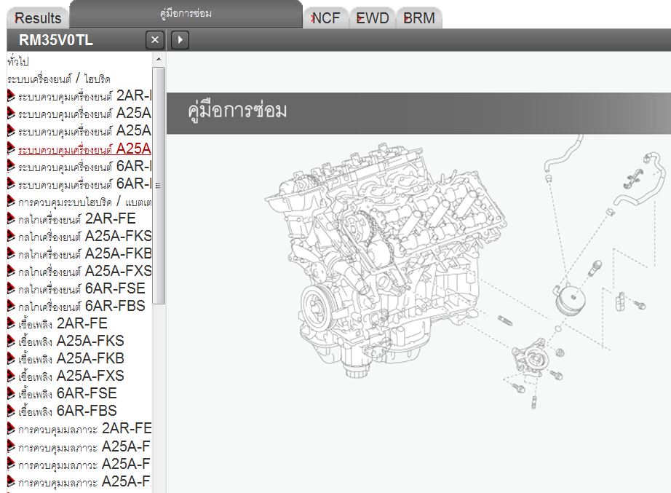The width and height of the screenshot is (671, 493).
Task: Click the book icon beside กลไกเครื่องยนต์ 2AR-FE
Action: coord(11,218)
